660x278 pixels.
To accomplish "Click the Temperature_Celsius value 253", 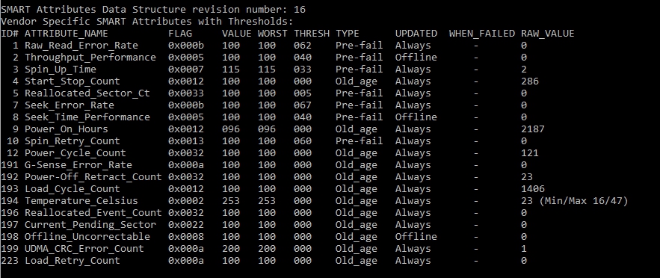I will (x=231, y=201).
